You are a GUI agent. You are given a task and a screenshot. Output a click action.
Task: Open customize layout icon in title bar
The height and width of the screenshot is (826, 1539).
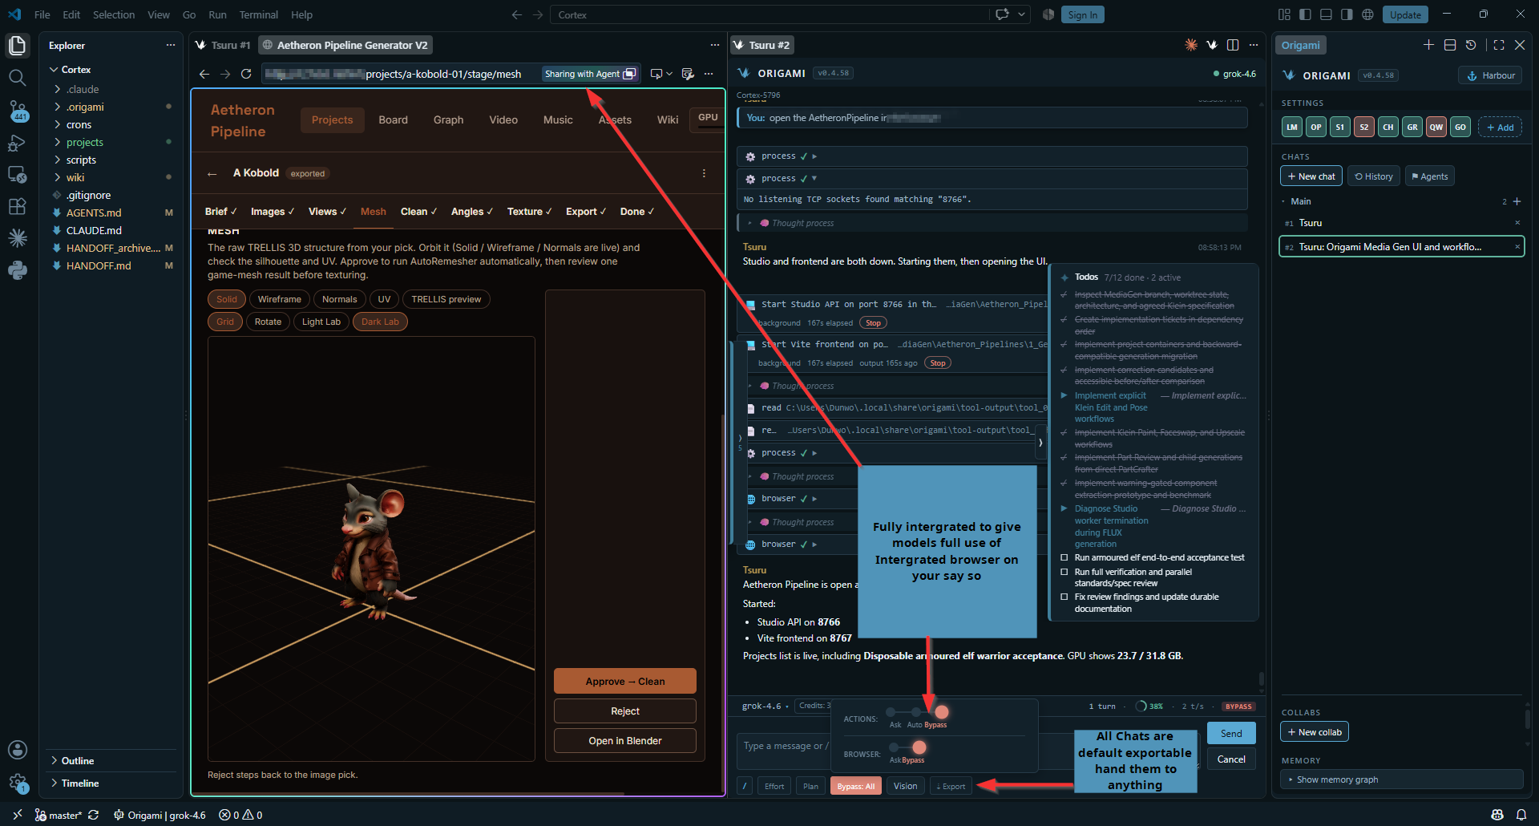point(1284,14)
